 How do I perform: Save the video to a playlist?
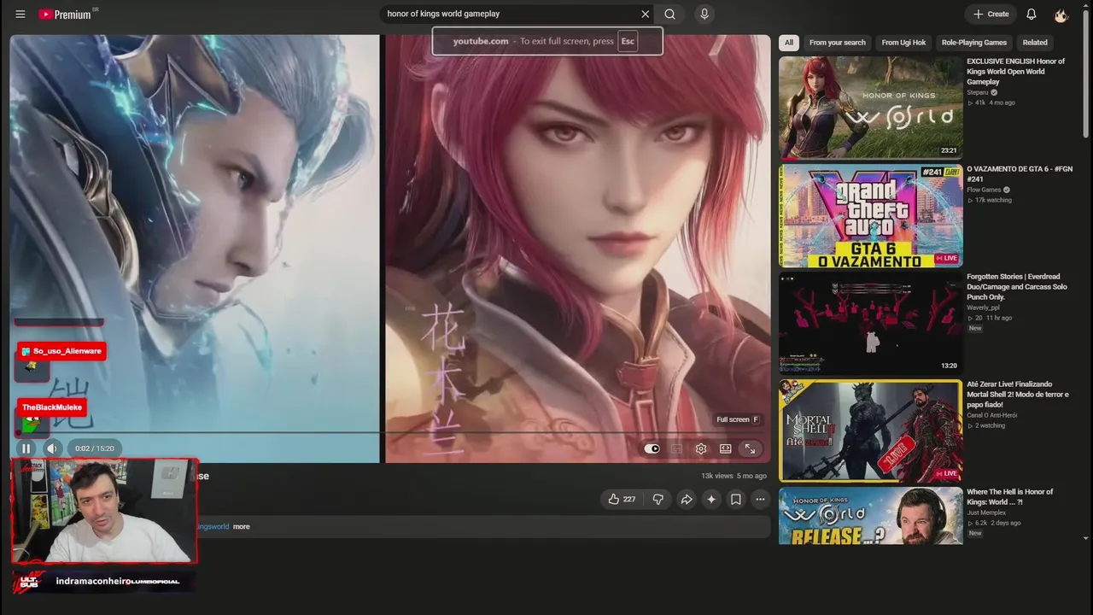pyautogui.click(x=735, y=499)
